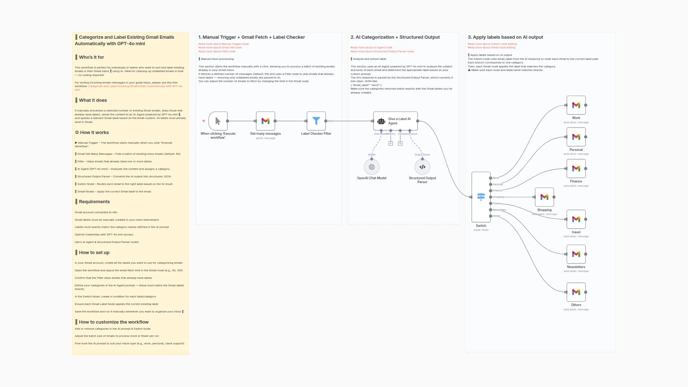Open 'Read more about Switch node editing' link

click(492, 44)
